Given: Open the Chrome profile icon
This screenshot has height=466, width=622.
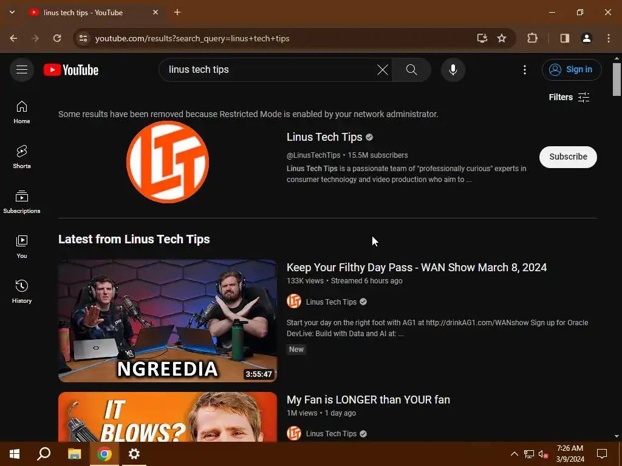Looking at the screenshot, I should [586, 38].
